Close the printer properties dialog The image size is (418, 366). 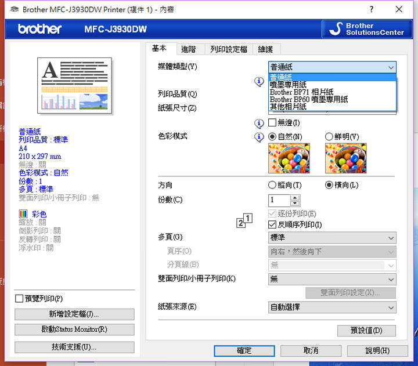click(399, 10)
